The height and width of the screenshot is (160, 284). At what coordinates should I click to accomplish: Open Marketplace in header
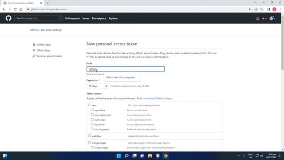point(99,18)
